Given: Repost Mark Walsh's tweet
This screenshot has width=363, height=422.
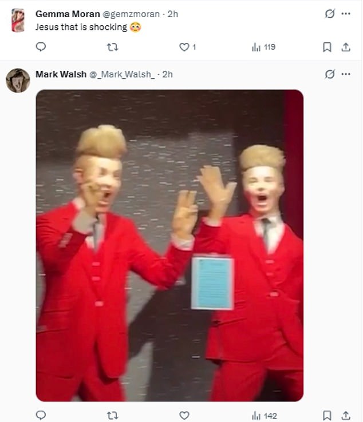Looking at the screenshot, I should 112,415.
